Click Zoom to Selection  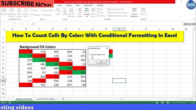click(71, 13)
